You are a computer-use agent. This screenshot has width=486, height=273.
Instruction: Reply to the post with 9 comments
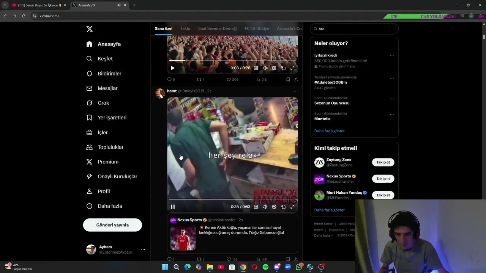pyautogui.click(x=171, y=80)
